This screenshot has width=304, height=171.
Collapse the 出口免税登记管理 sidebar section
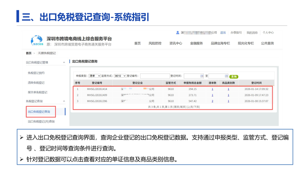[x=64, y=62]
